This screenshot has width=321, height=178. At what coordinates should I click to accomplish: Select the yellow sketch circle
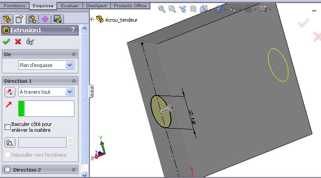coord(278,65)
